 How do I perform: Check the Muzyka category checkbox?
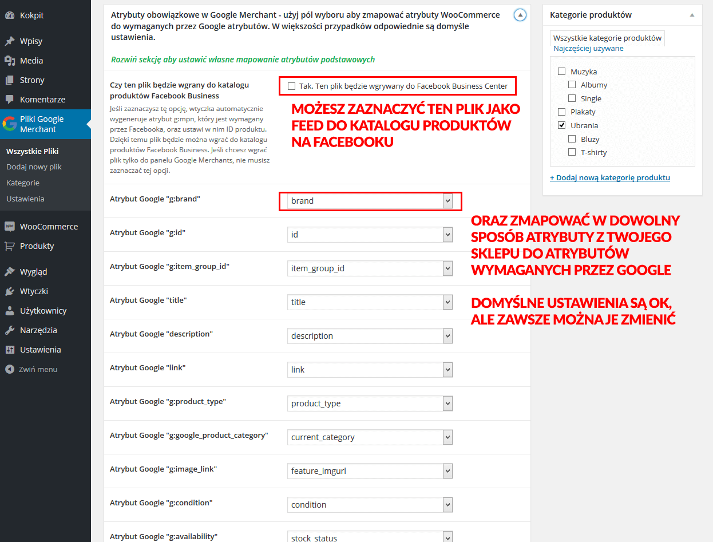click(x=562, y=72)
